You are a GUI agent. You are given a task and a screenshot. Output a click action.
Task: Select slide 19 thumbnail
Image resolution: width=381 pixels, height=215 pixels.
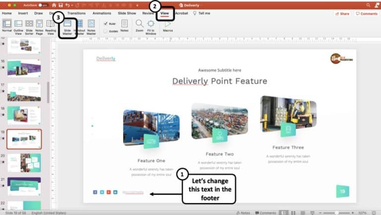click(x=24, y=139)
